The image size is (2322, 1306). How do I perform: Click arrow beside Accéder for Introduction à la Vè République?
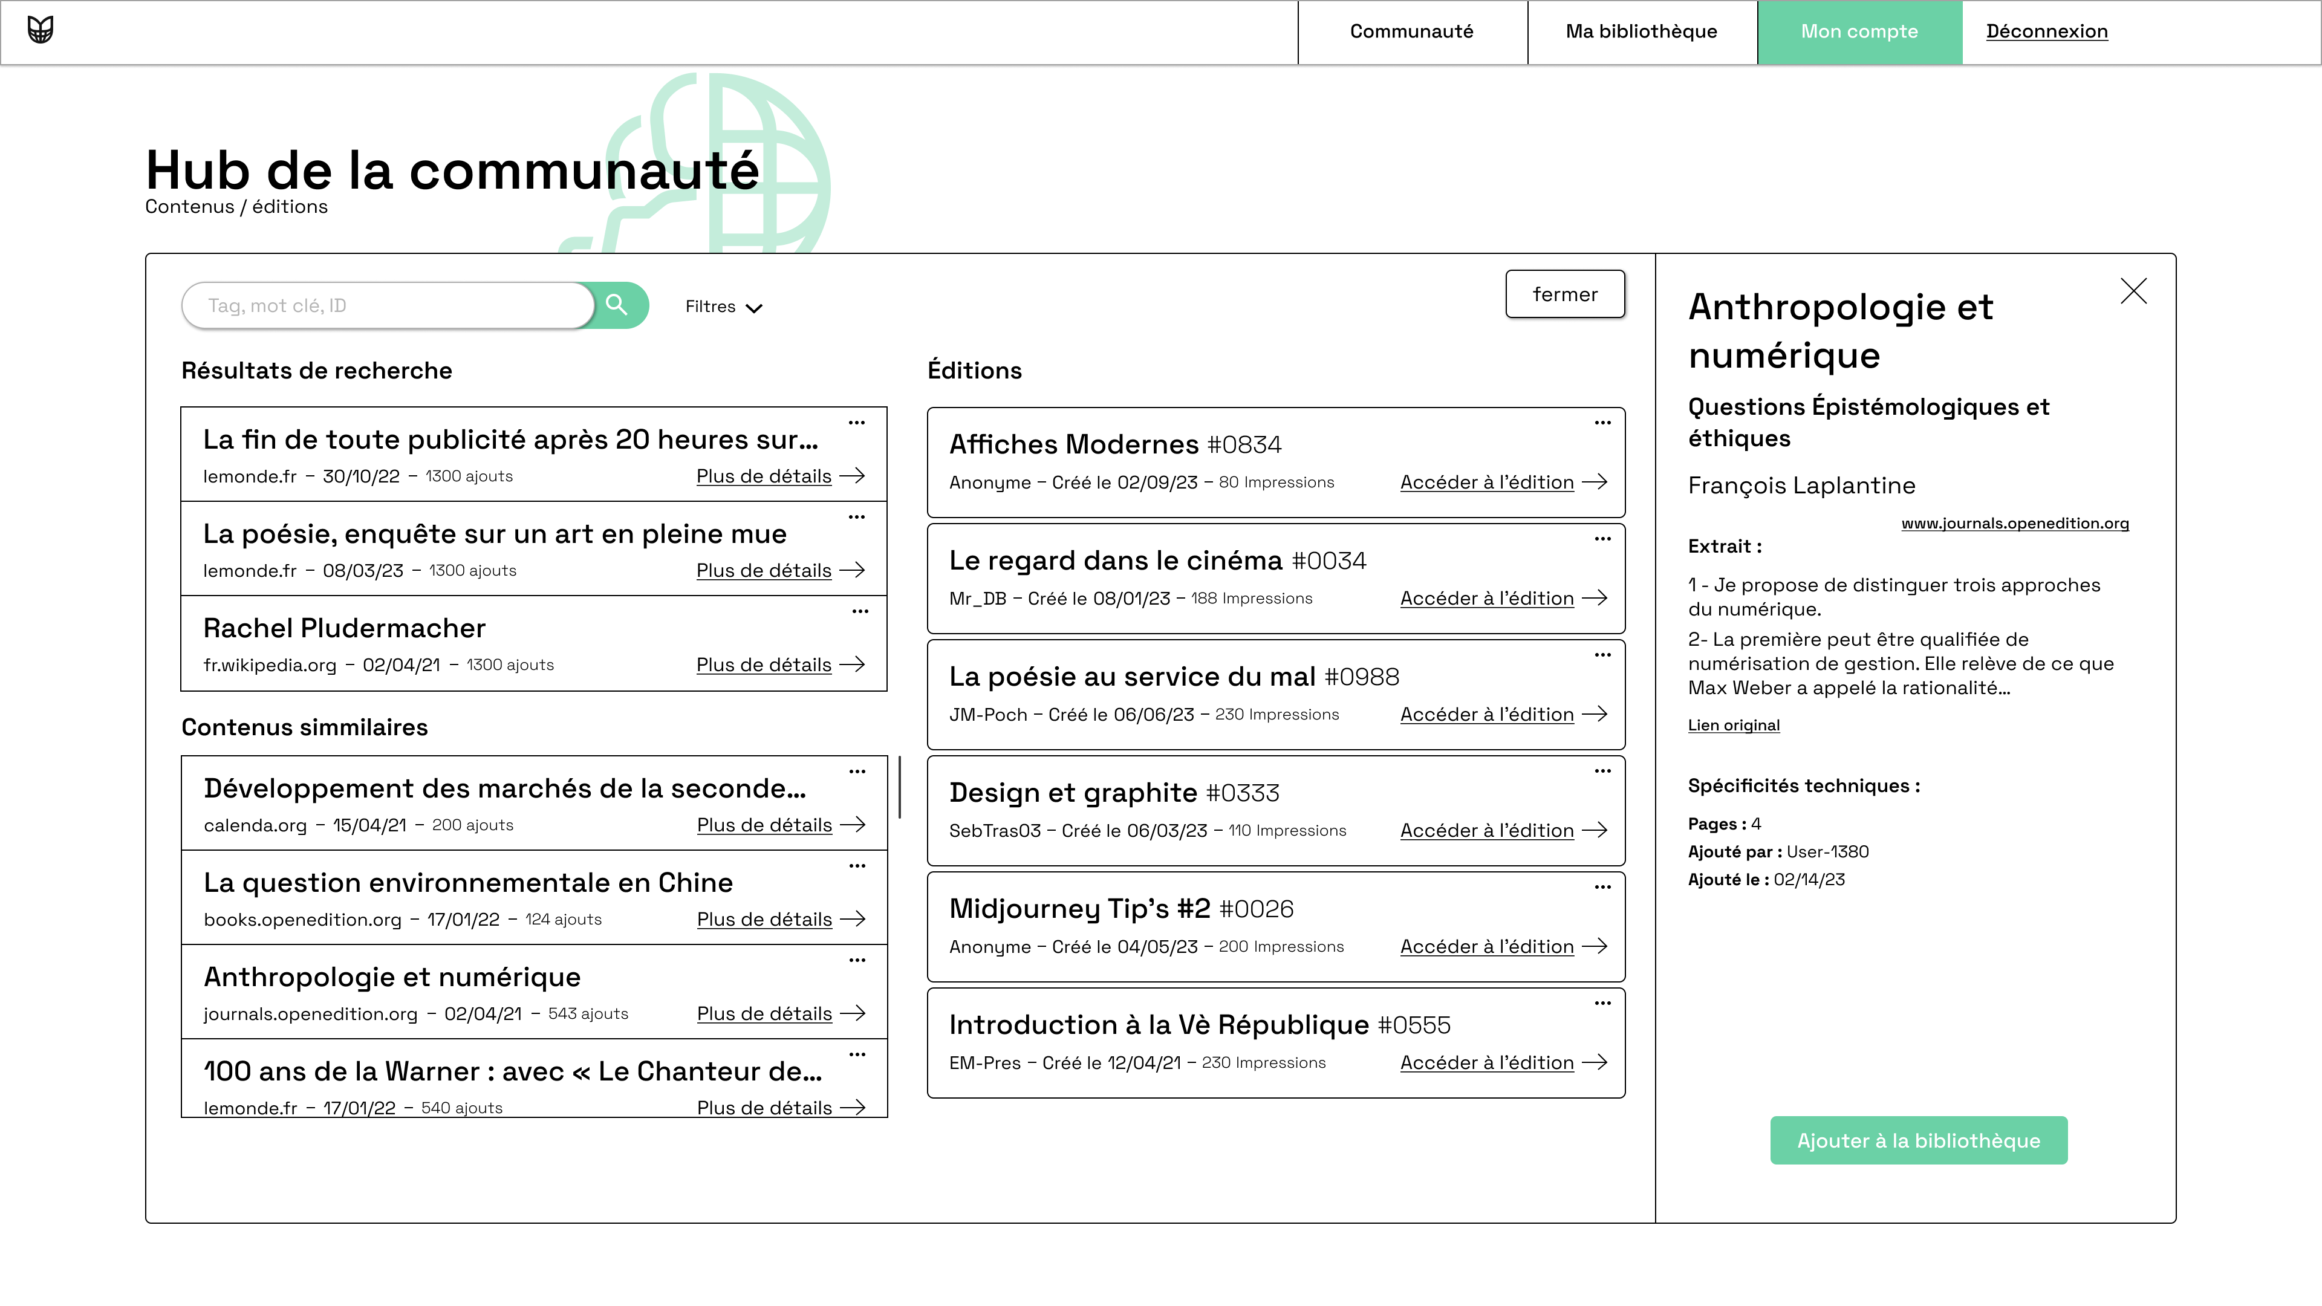pyautogui.click(x=1595, y=1062)
